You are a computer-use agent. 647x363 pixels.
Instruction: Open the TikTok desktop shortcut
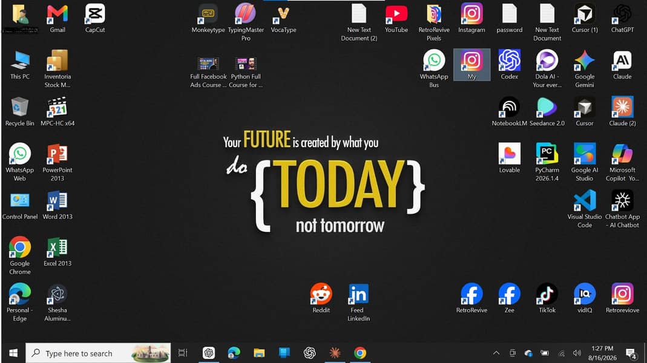click(x=547, y=299)
